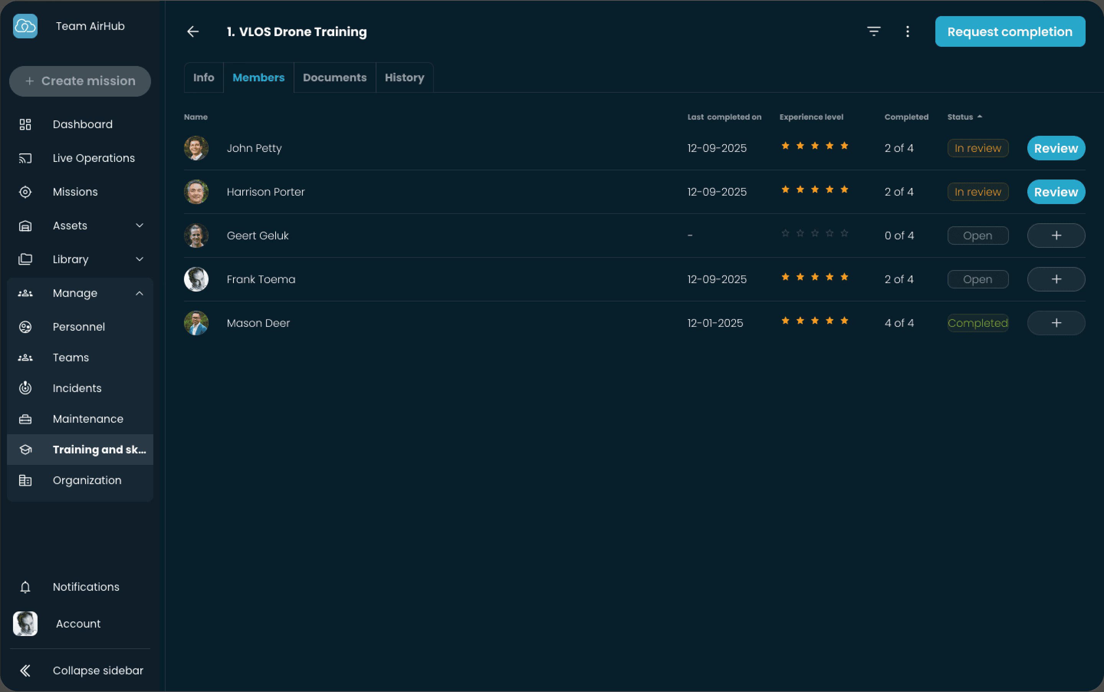The height and width of the screenshot is (692, 1104).
Task: Open Incidents section in sidebar
Action: [77, 388]
